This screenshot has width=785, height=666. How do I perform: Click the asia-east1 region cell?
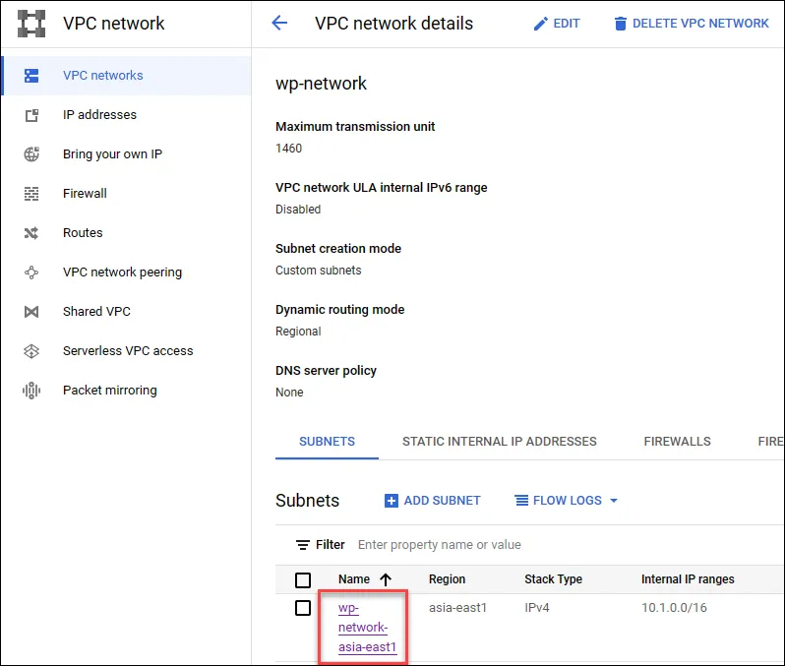[457, 608]
